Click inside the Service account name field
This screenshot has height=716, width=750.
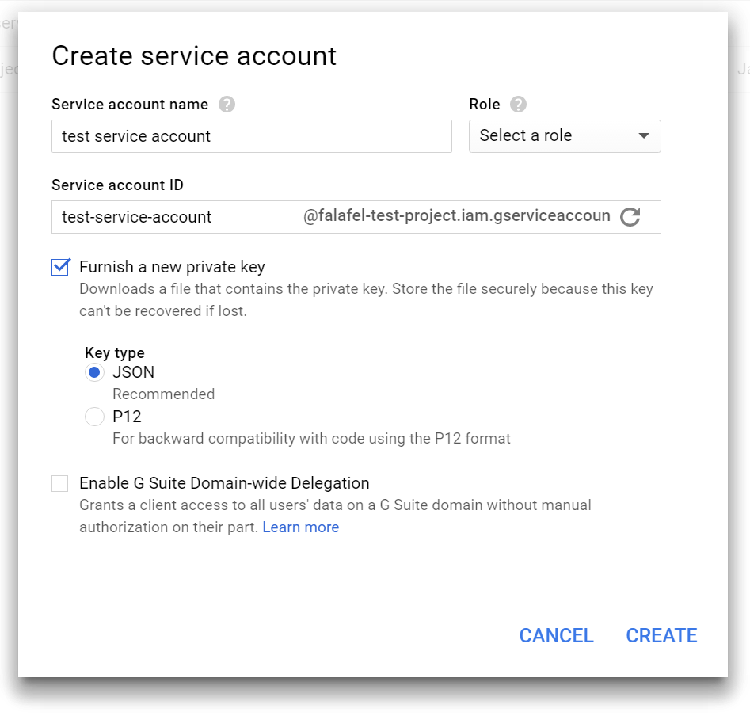pos(251,136)
